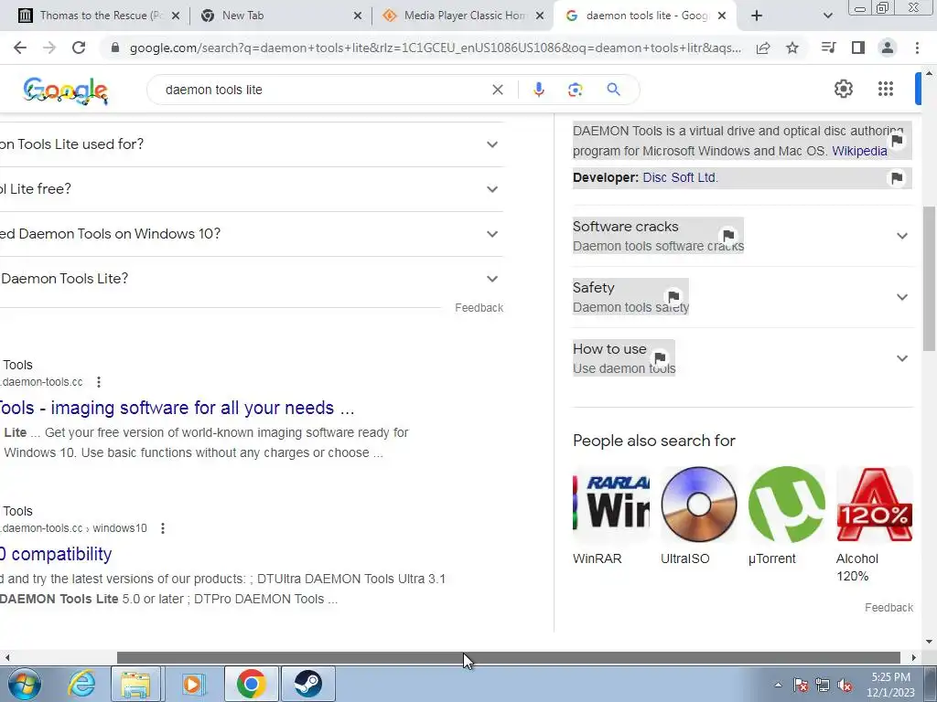Go back using the browser back arrow
Image resolution: width=937 pixels, height=702 pixels.
click(x=20, y=48)
